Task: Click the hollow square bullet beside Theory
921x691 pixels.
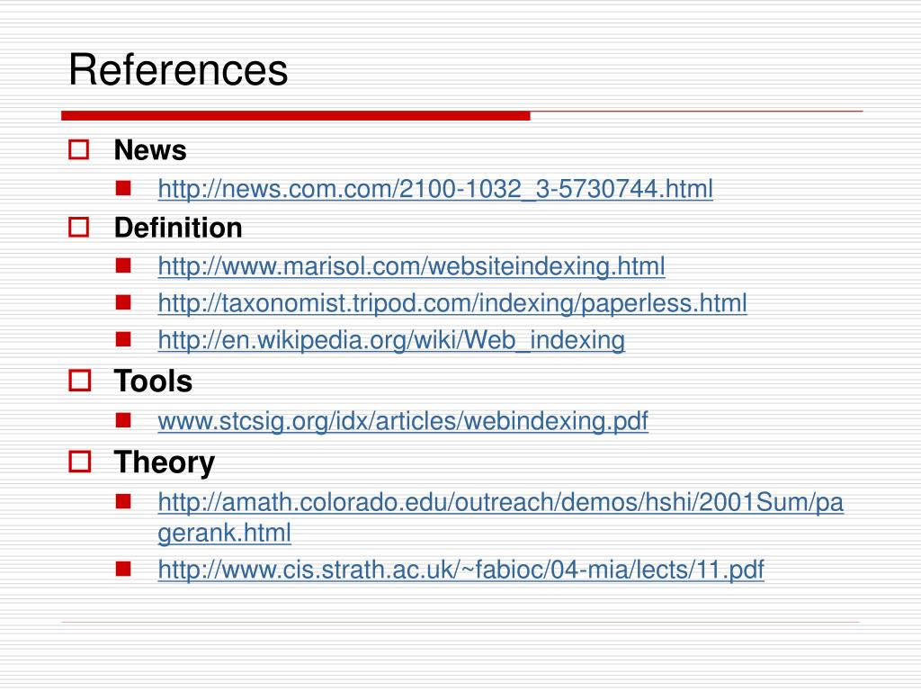Action: pos(80,462)
